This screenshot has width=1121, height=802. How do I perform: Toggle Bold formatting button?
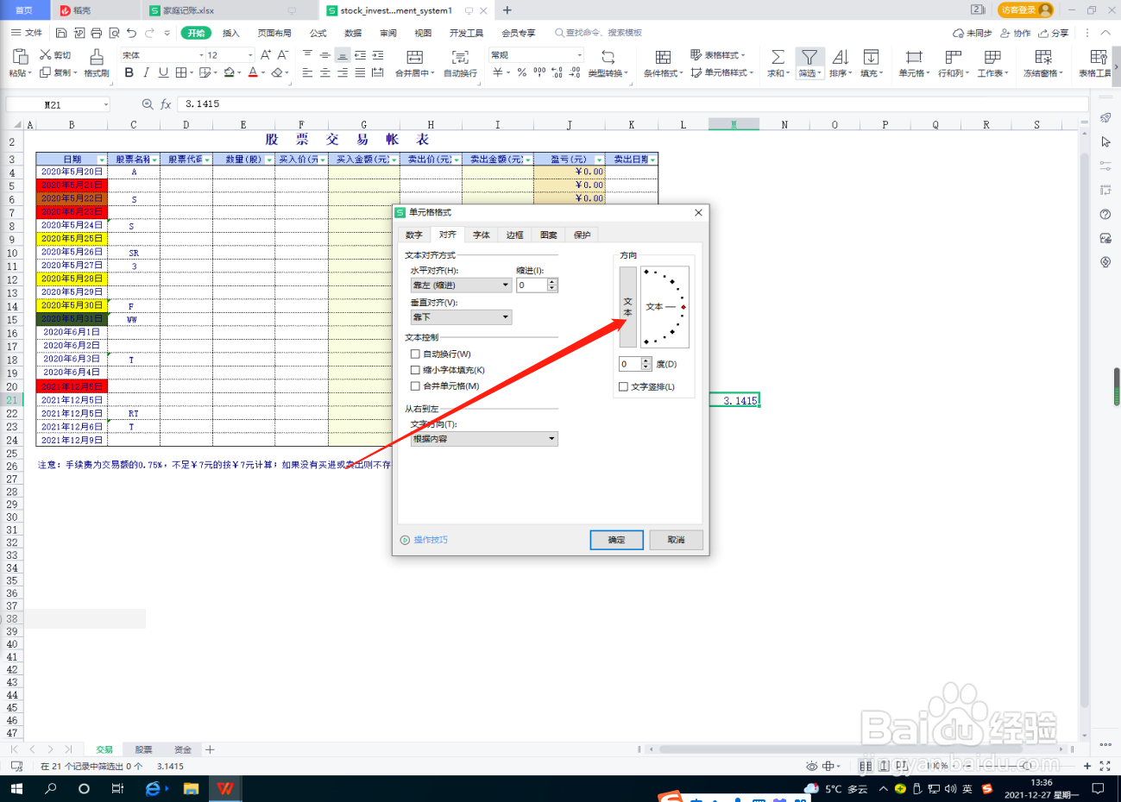pos(129,72)
